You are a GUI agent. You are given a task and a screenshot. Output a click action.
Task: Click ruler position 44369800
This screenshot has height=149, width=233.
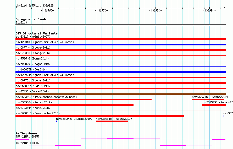[x=156, y=10]
